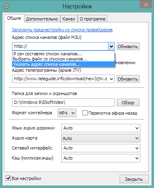This screenshot has width=154, height=188.
Task: Open the Дополнительно tab
Action: (x=42, y=19)
